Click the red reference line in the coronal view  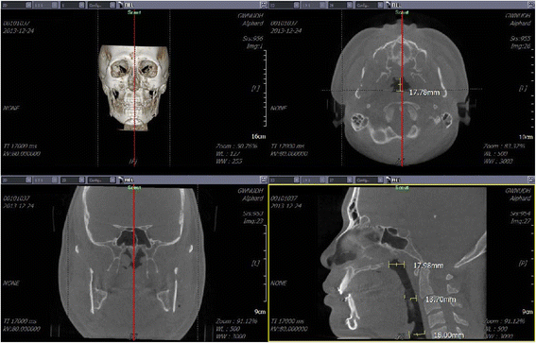pos(133,263)
